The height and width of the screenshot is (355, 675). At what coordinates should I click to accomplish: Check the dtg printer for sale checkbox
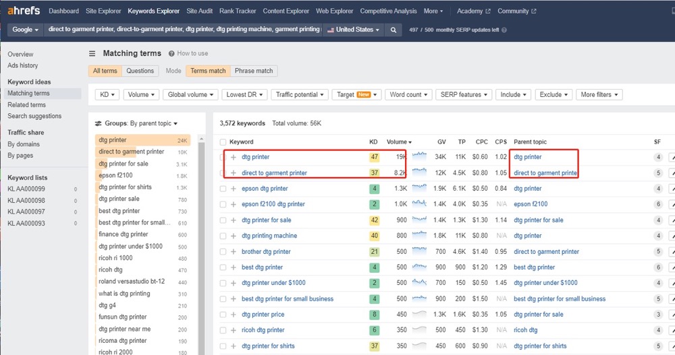[x=223, y=220]
